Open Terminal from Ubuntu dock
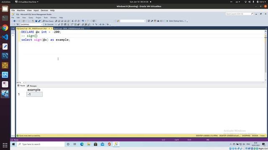Viewport: 268px width, 150px height. [x=5, y=18]
